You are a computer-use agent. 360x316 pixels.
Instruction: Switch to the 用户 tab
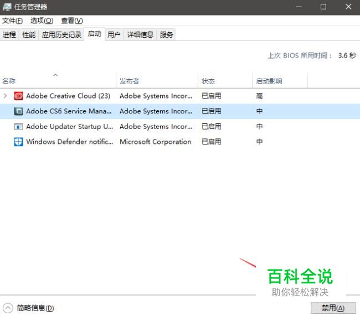pos(114,35)
